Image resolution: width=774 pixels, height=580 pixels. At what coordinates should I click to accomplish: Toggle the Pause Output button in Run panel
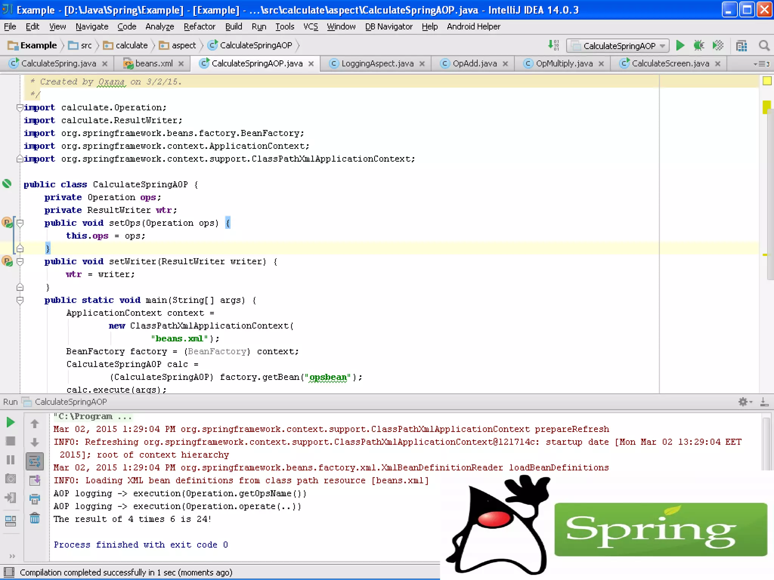[11, 460]
